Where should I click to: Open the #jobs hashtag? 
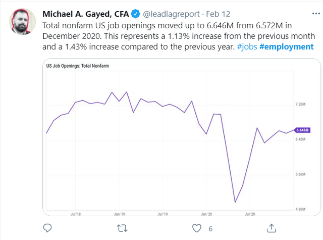tap(247, 46)
